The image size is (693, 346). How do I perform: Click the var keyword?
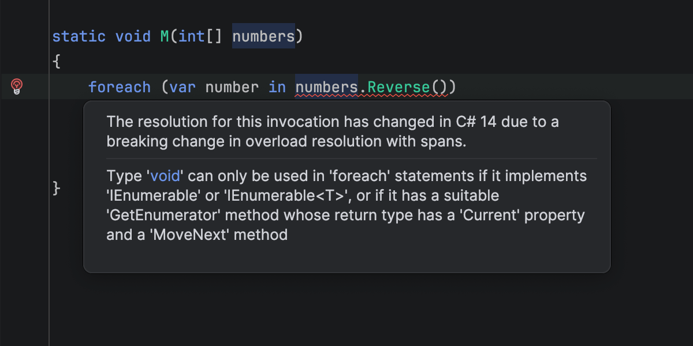[x=182, y=87]
